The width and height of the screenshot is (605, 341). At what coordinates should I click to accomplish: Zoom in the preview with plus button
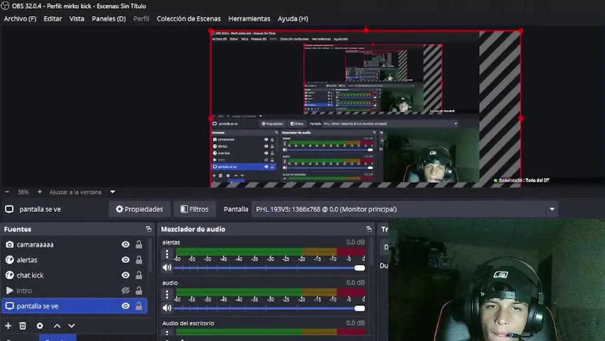tap(40, 192)
